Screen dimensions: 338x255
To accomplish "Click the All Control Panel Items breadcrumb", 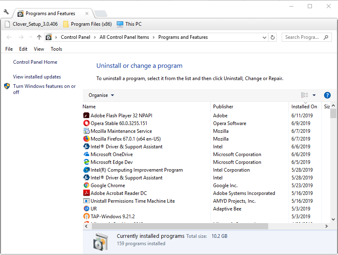I will click(x=124, y=37).
